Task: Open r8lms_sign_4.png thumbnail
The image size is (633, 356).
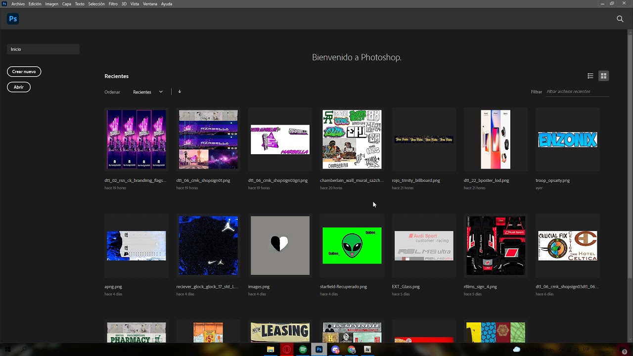Action: 496,246
